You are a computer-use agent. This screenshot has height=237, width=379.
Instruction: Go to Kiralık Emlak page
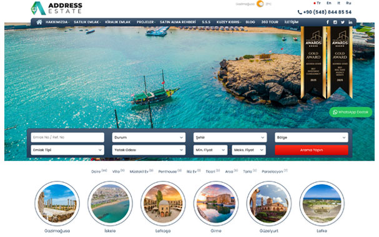(x=118, y=22)
